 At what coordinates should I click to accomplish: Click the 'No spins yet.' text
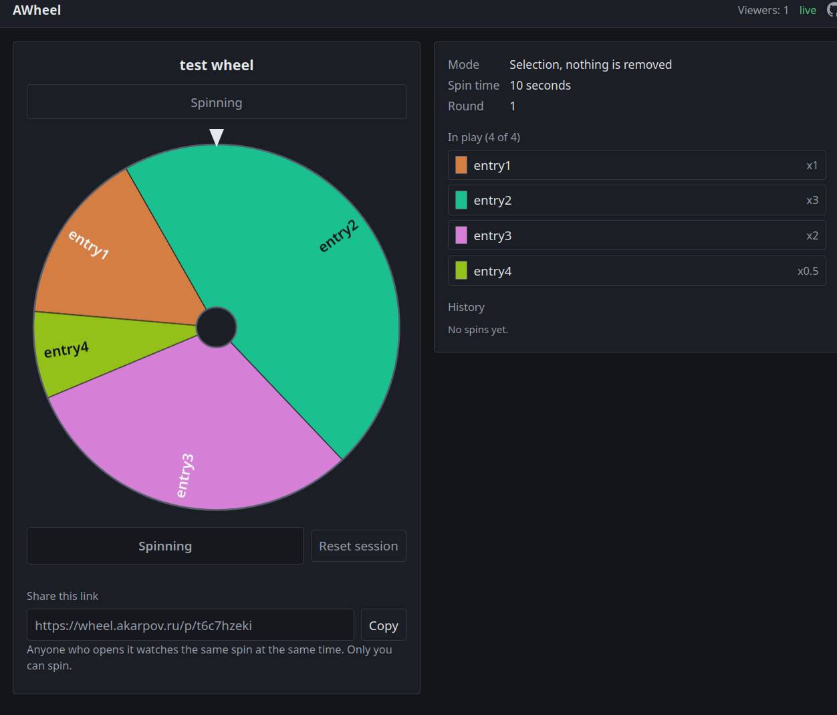[x=478, y=330]
